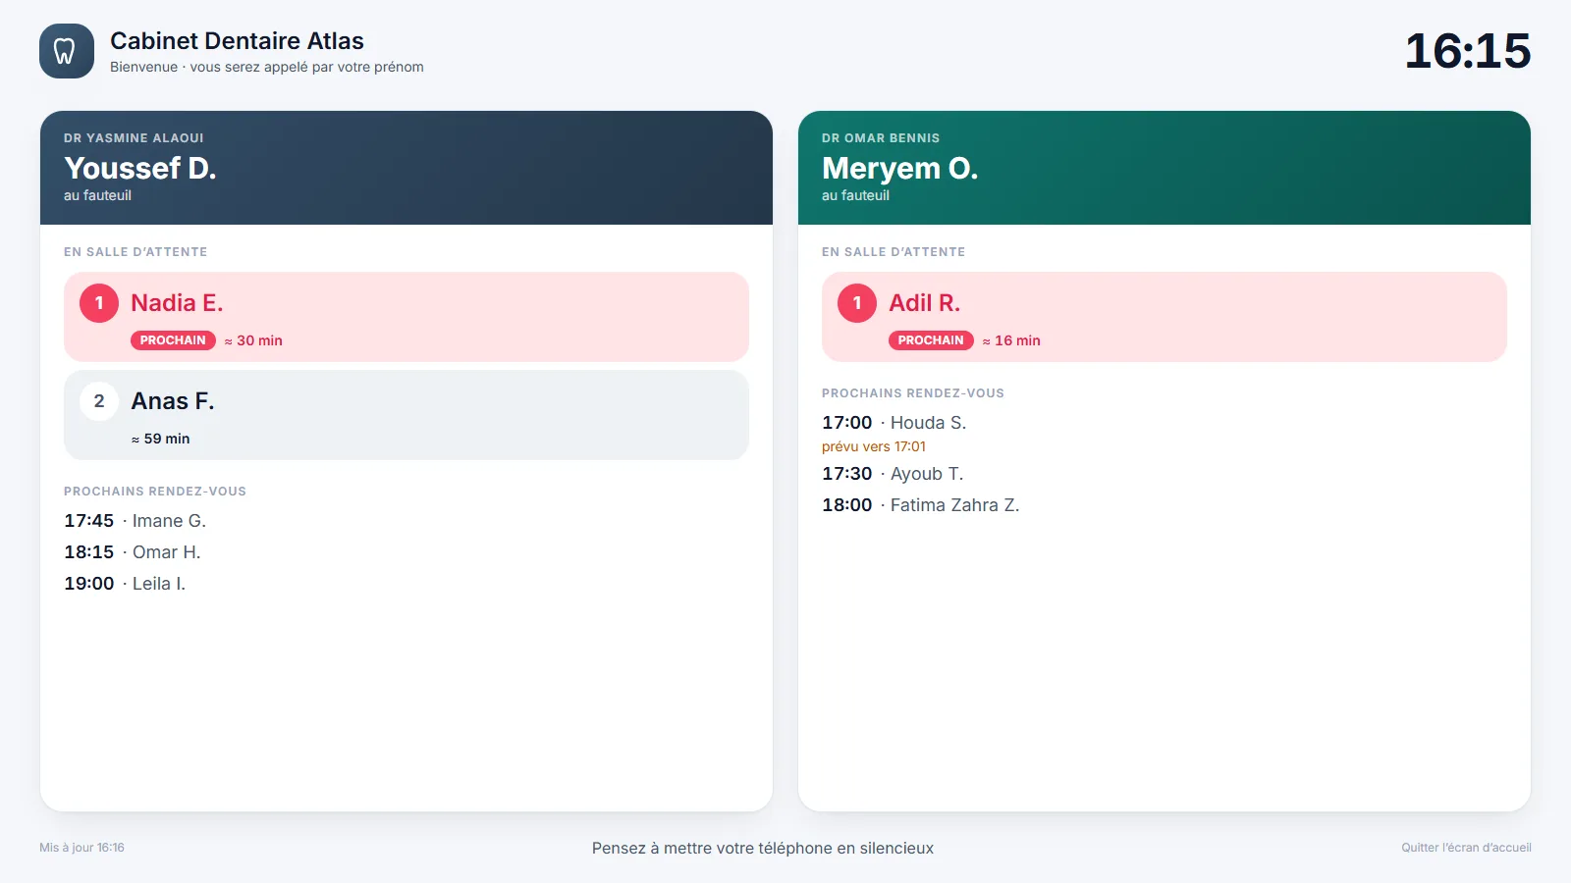Click the silence phone reminder message
This screenshot has width=1571, height=883.
(763, 849)
